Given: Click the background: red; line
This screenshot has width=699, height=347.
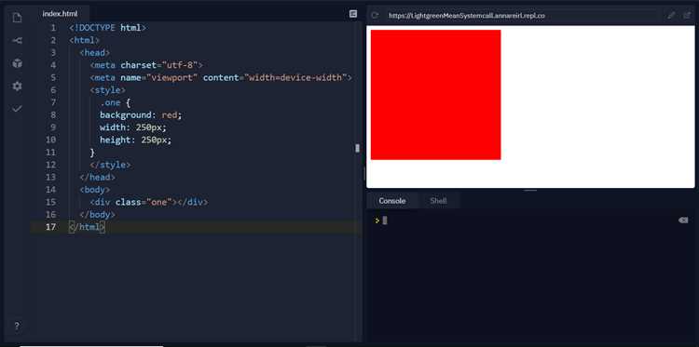Looking at the screenshot, I should [x=141, y=114].
